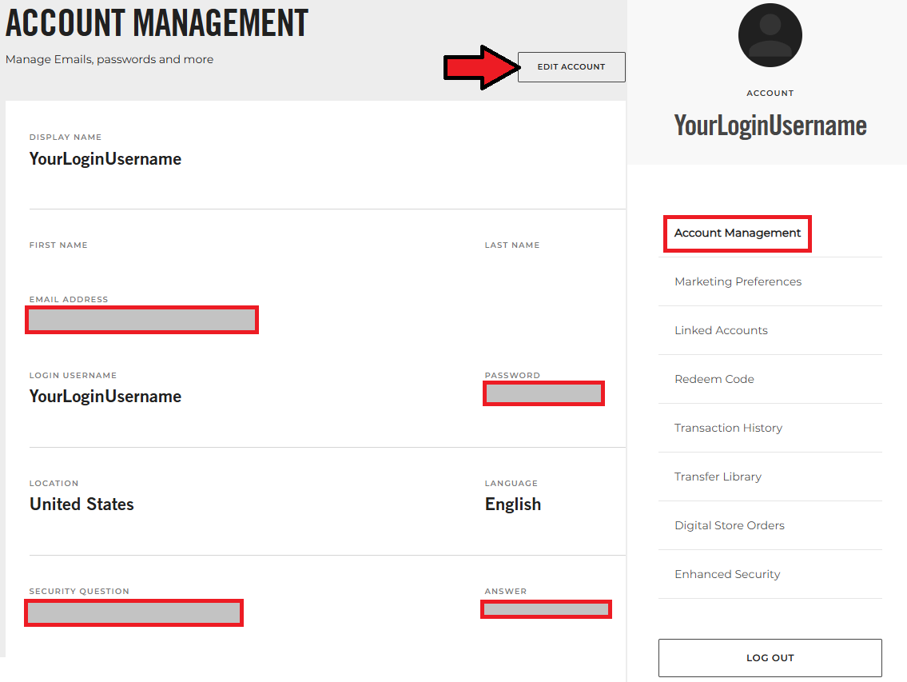Click the redacted Password field

(x=543, y=393)
